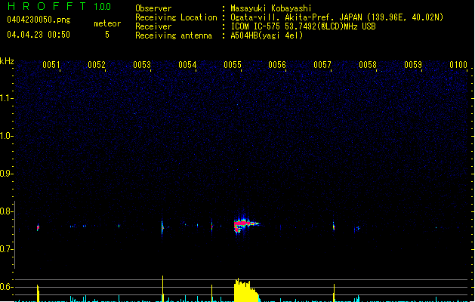Click the Receiving antenna label
Screen dimensions: 475x302
tap(174, 35)
